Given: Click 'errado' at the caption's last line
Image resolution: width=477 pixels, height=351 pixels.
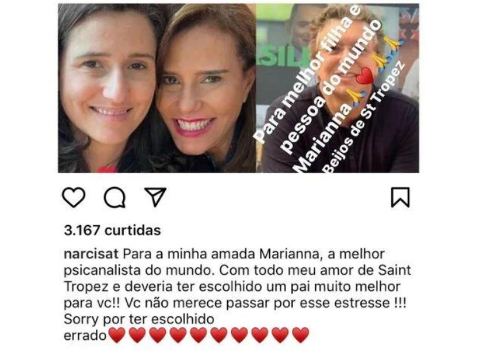Looking at the screenshot, I should 85,336.
